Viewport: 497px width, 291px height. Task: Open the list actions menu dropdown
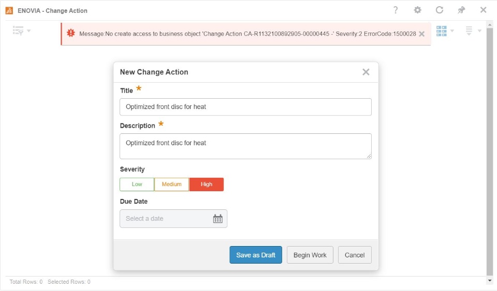coord(473,31)
